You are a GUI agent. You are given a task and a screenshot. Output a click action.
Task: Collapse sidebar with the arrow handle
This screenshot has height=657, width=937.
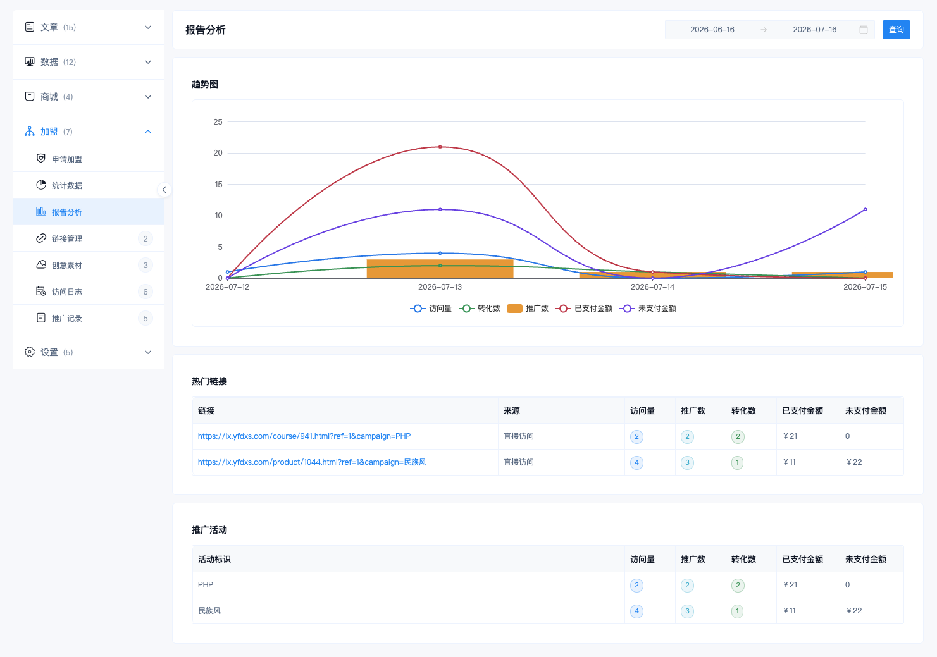(x=164, y=190)
